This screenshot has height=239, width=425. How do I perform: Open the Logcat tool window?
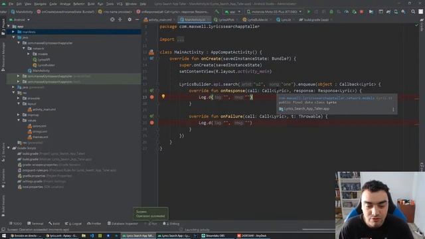pyautogui.click(x=73, y=224)
